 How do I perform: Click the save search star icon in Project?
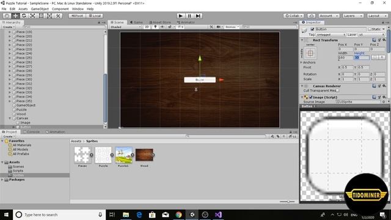pos(283,136)
